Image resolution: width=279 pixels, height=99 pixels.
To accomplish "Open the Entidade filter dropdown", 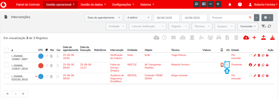I will tap(116, 26).
